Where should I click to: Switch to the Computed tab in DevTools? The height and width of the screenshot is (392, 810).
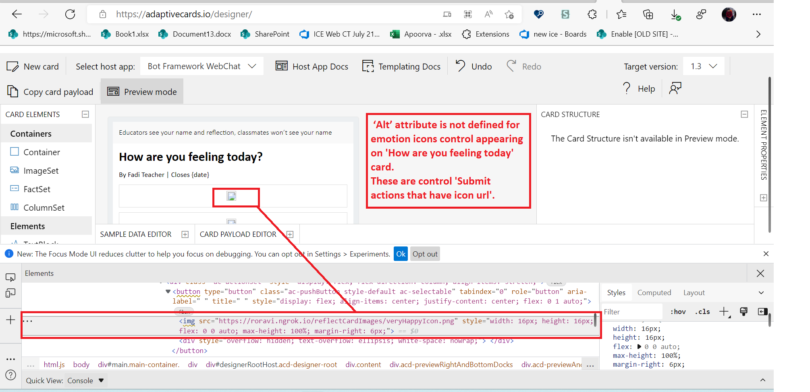654,292
